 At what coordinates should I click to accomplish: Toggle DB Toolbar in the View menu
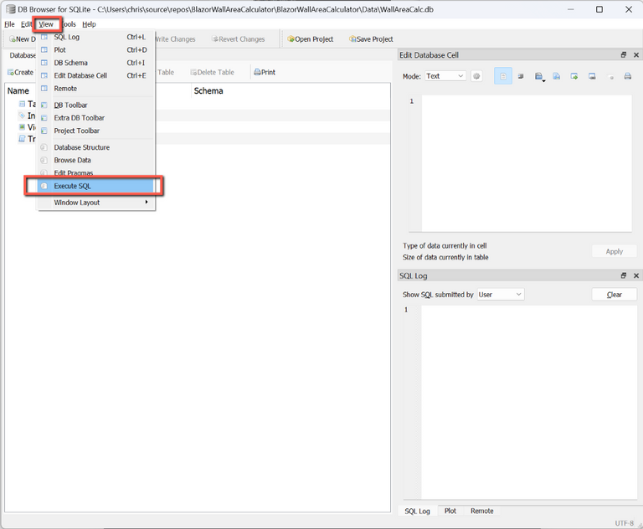pyautogui.click(x=96, y=105)
